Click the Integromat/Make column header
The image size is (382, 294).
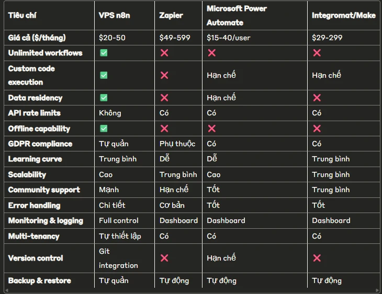(x=344, y=15)
